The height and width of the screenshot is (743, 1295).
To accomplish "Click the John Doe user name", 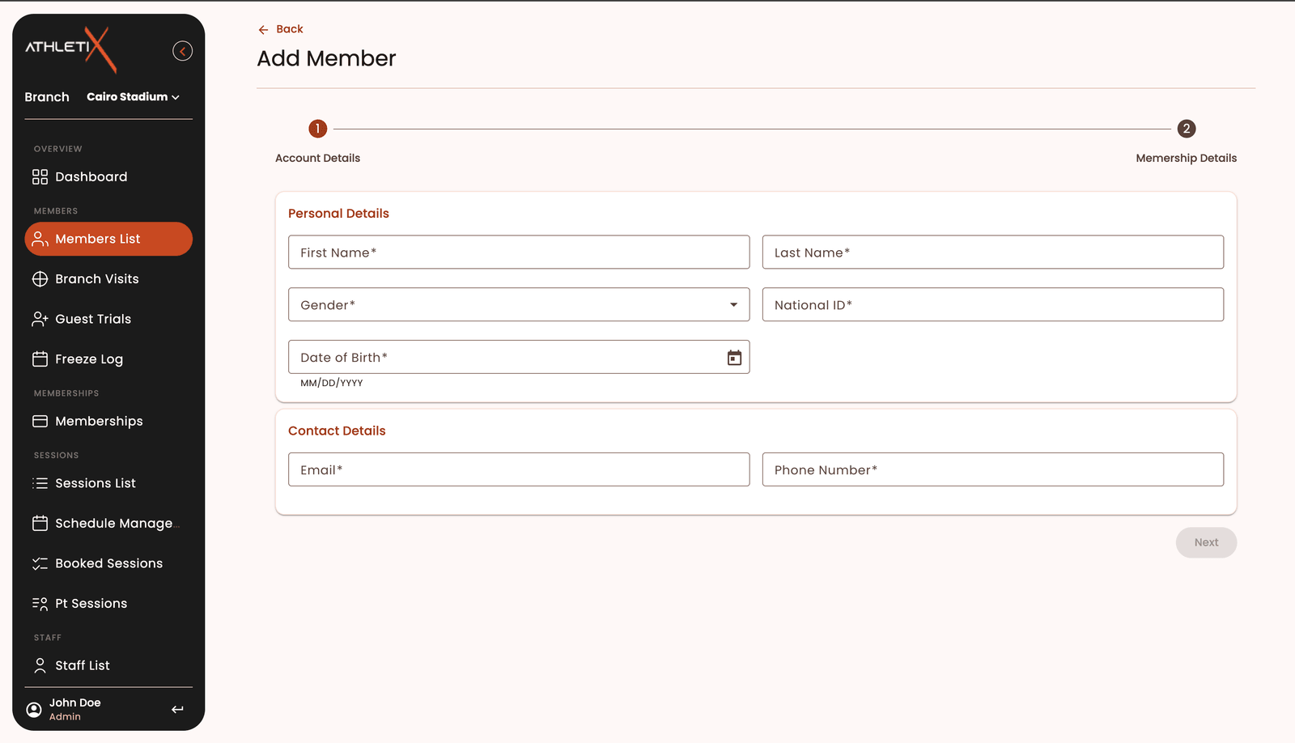I will coord(74,703).
